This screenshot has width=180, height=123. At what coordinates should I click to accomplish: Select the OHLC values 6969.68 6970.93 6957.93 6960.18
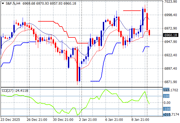(x=49, y=4)
